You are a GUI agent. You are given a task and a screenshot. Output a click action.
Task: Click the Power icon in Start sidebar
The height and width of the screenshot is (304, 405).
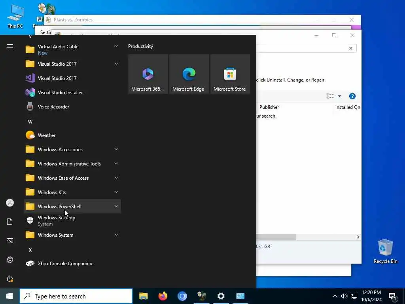(x=10, y=279)
